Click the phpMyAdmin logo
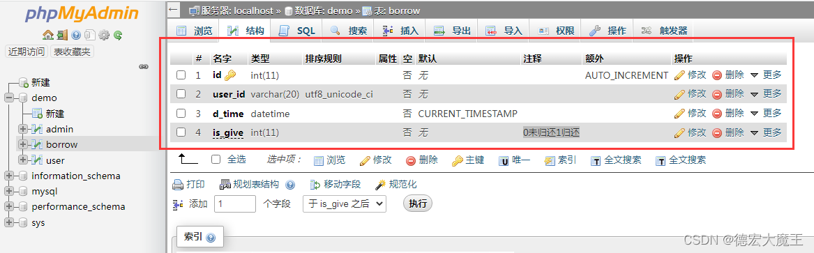The image size is (814, 253). (82, 14)
